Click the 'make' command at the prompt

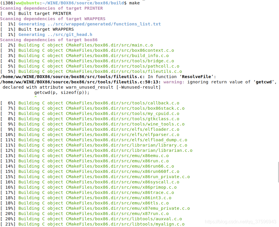tap(134, 3)
